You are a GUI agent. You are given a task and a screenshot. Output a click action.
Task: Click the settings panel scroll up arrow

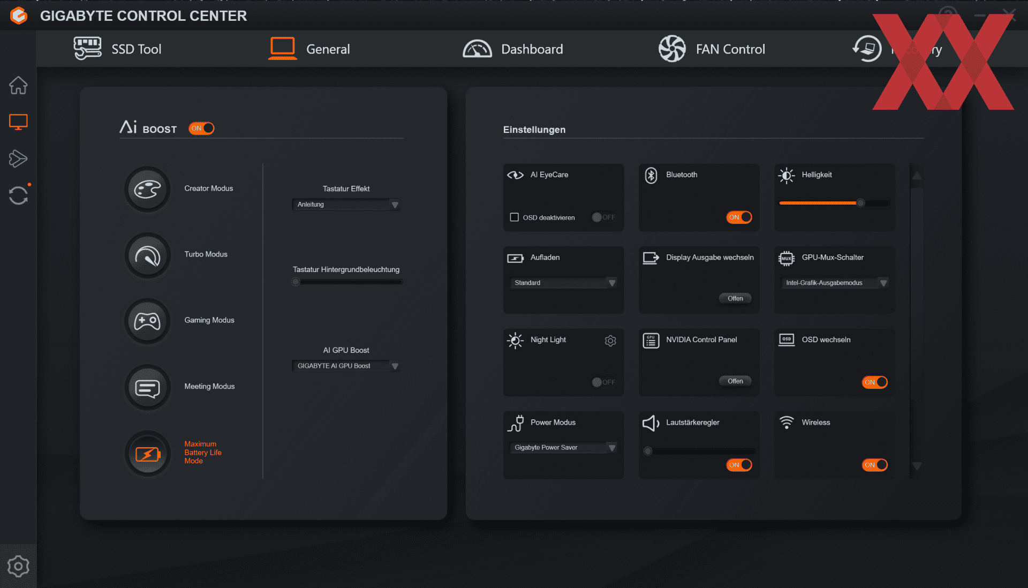(x=917, y=176)
